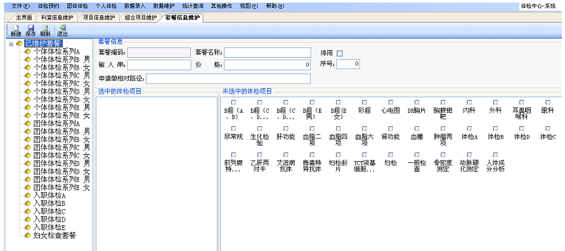Screen dimensions: 565x251
Task: Select tree package 个体体检系列C 女
Action: [x=62, y=84]
